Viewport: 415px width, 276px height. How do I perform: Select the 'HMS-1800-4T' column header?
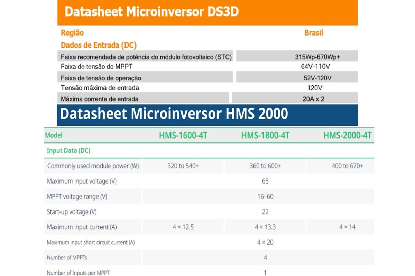[265, 135]
